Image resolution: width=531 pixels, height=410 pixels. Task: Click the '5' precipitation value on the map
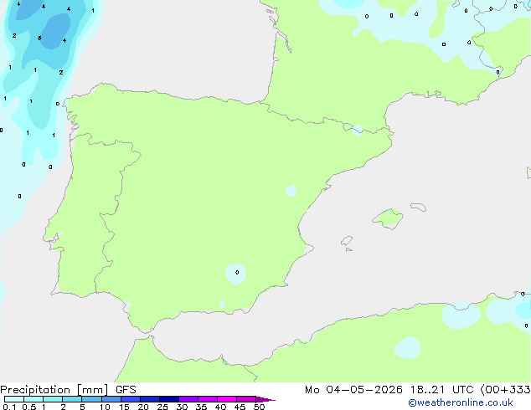tap(39, 38)
